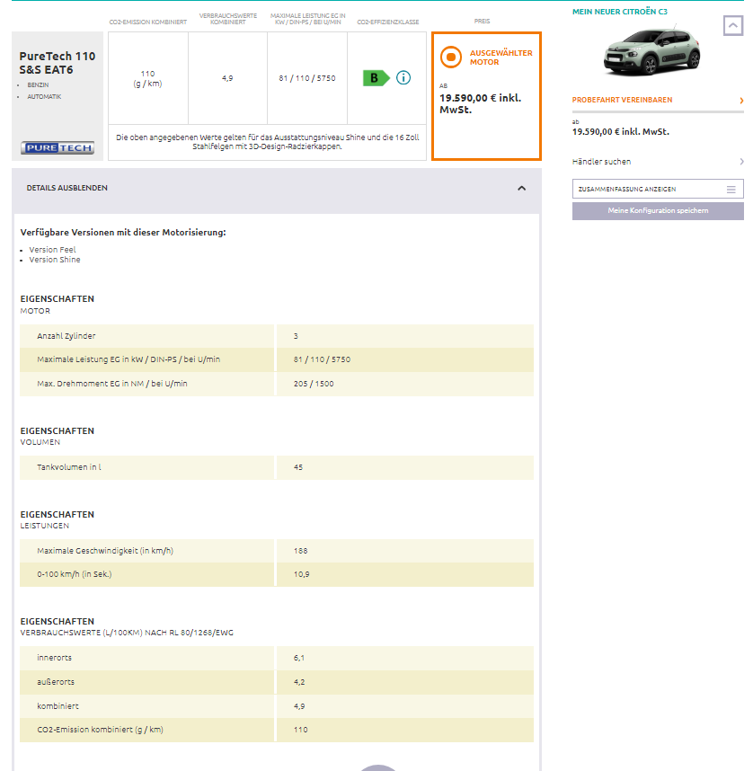Screen dimensions: 753x771
Task: Click the 110 (g / km) CO2 cell at top
Action: (x=147, y=78)
